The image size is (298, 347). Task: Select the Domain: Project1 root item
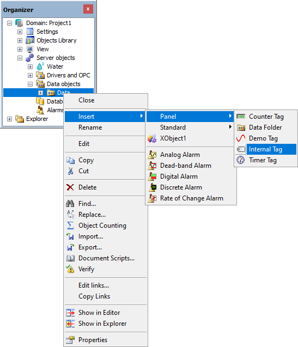pyautogui.click(x=48, y=23)
